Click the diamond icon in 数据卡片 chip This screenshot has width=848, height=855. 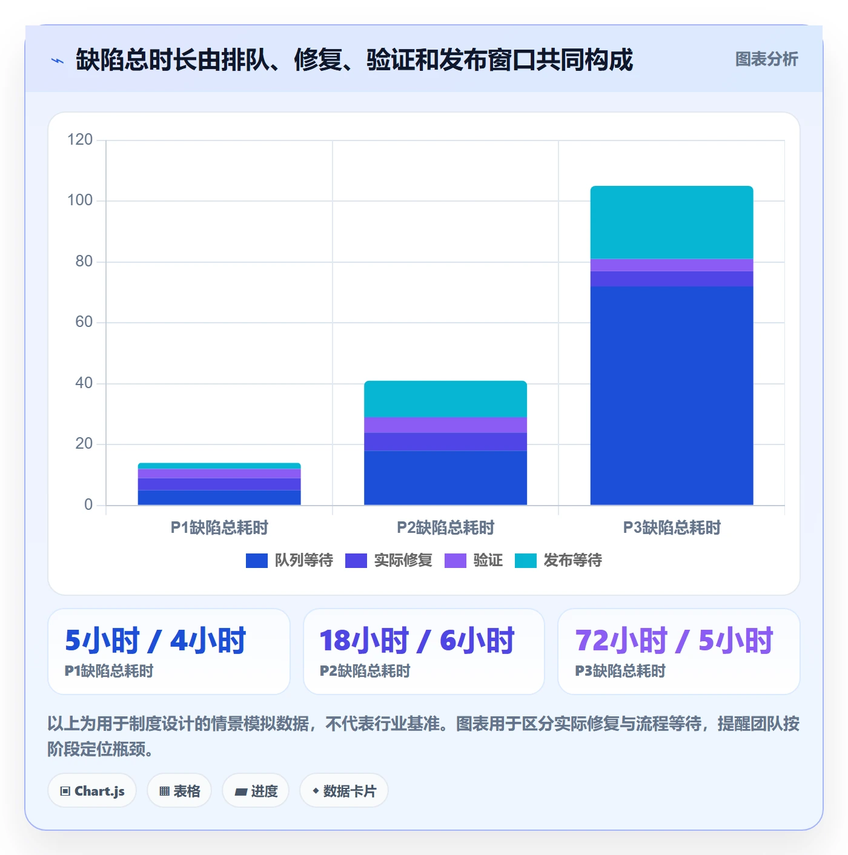point(316,791)
